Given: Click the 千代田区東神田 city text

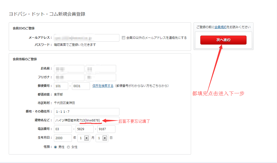Looking at the screenshot, I should coord(64,103).
